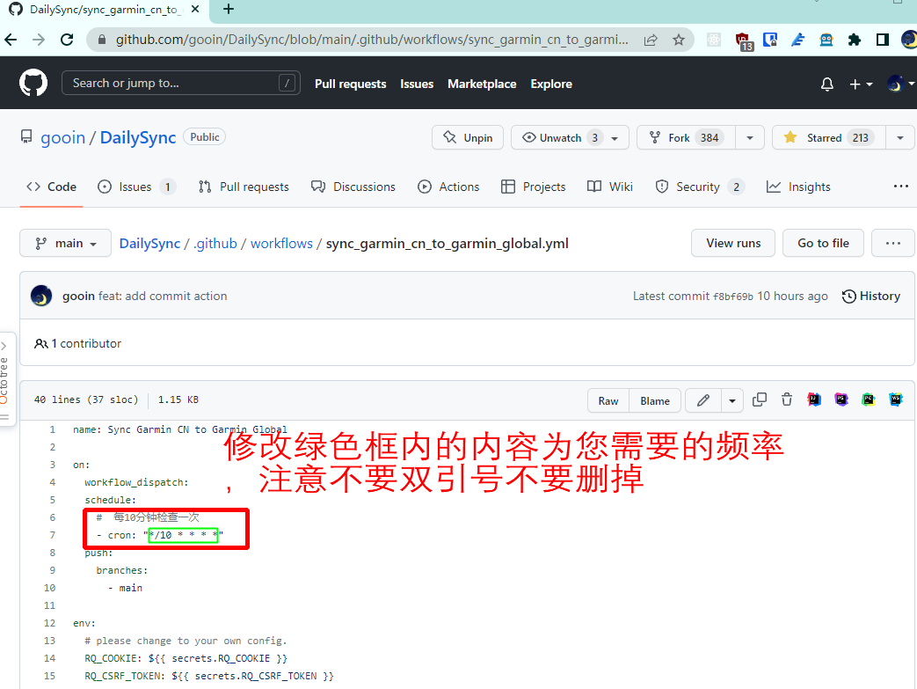Open Issues in top navigation
917x689 pixels.
[417, 84]
